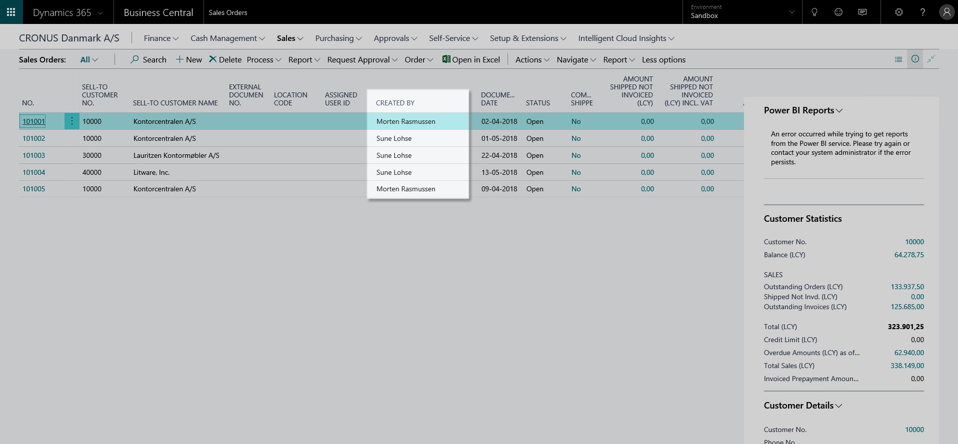Click Search in the action bar

[148, 59]
